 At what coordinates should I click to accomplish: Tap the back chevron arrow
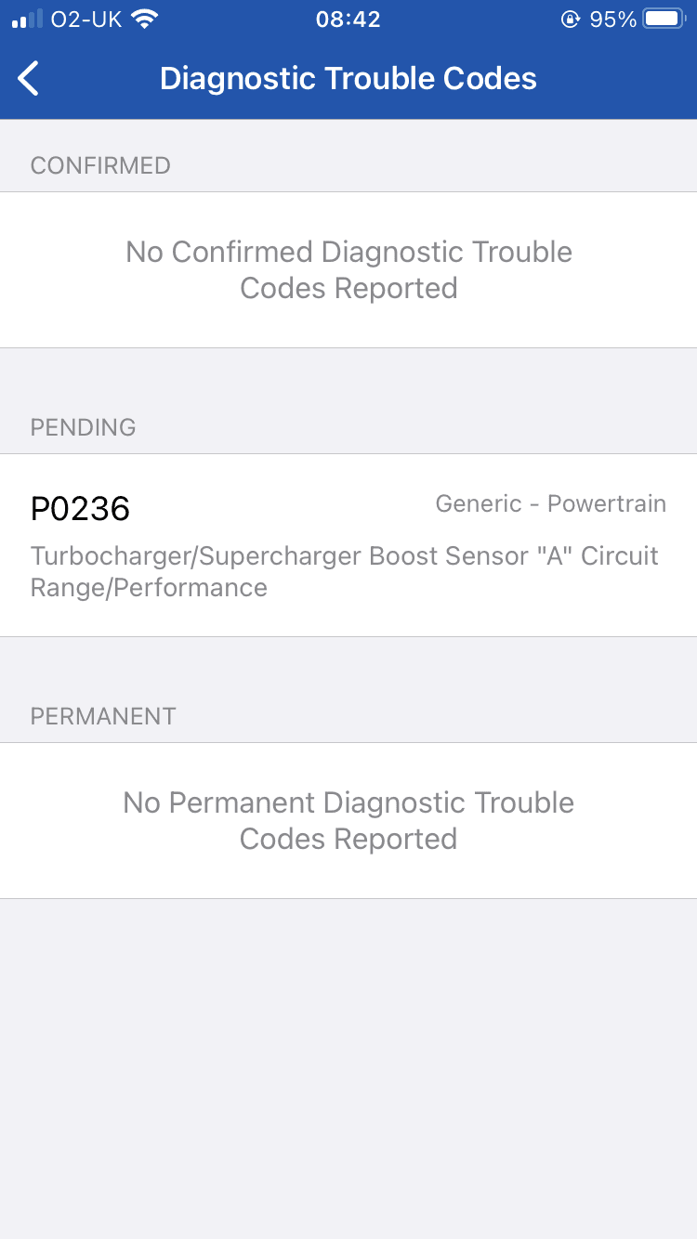click(x=29, y=79)
